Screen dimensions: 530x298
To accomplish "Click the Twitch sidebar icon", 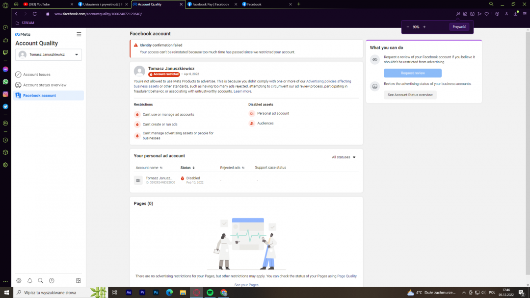I will pos(5,52).
